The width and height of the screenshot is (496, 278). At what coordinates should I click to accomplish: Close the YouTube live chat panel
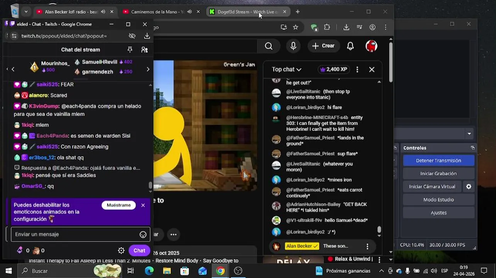[x=372, y=69]
